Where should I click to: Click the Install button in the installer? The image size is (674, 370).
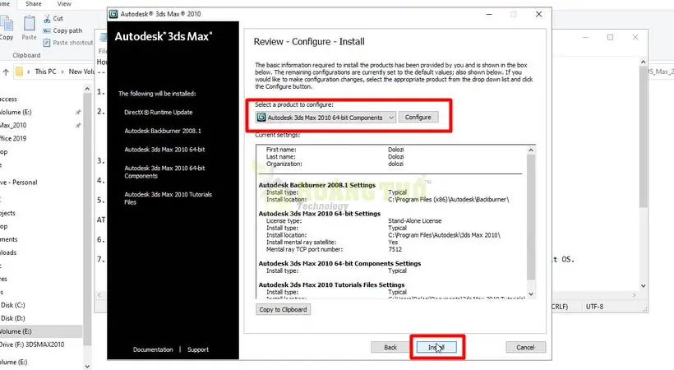pos(436,347)
